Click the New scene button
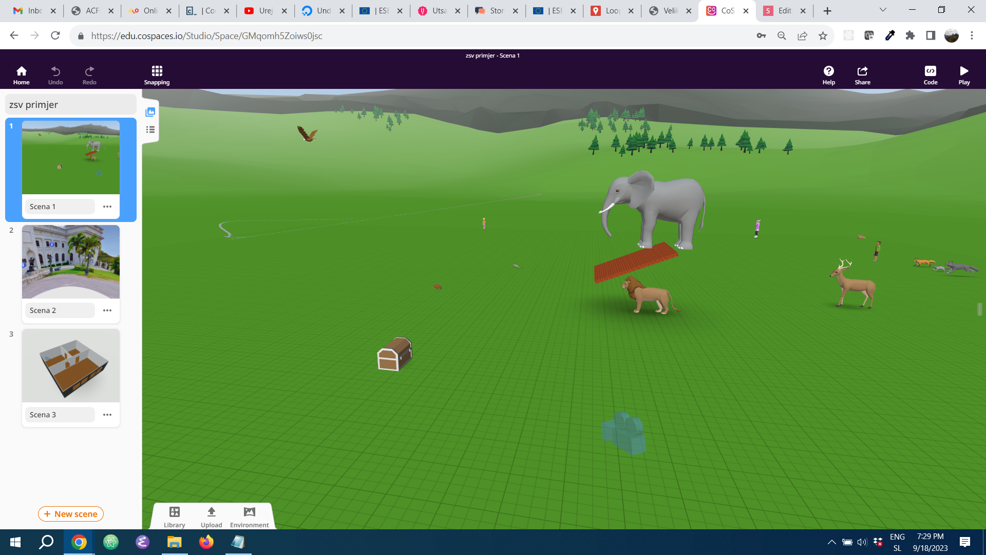Viewport: 986px width, 555px height. tap(71, 514)
